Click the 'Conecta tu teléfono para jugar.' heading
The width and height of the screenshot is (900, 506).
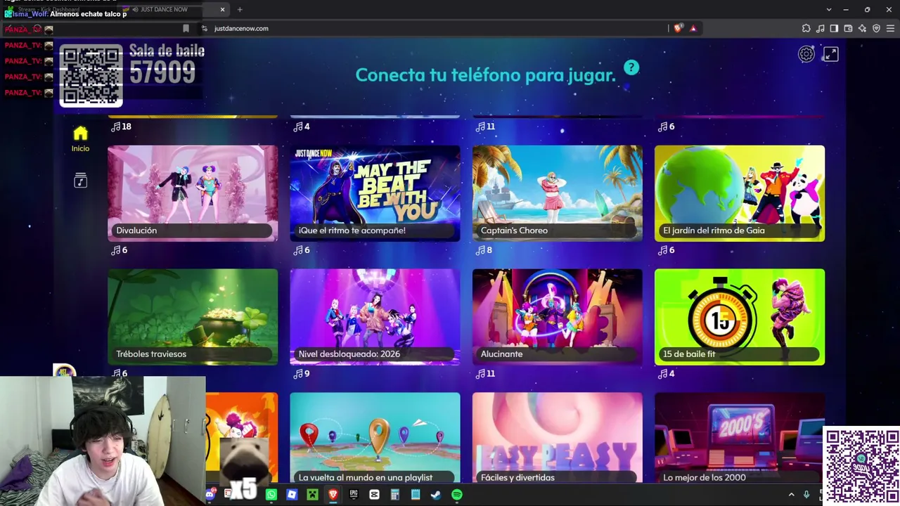(485, 75)
